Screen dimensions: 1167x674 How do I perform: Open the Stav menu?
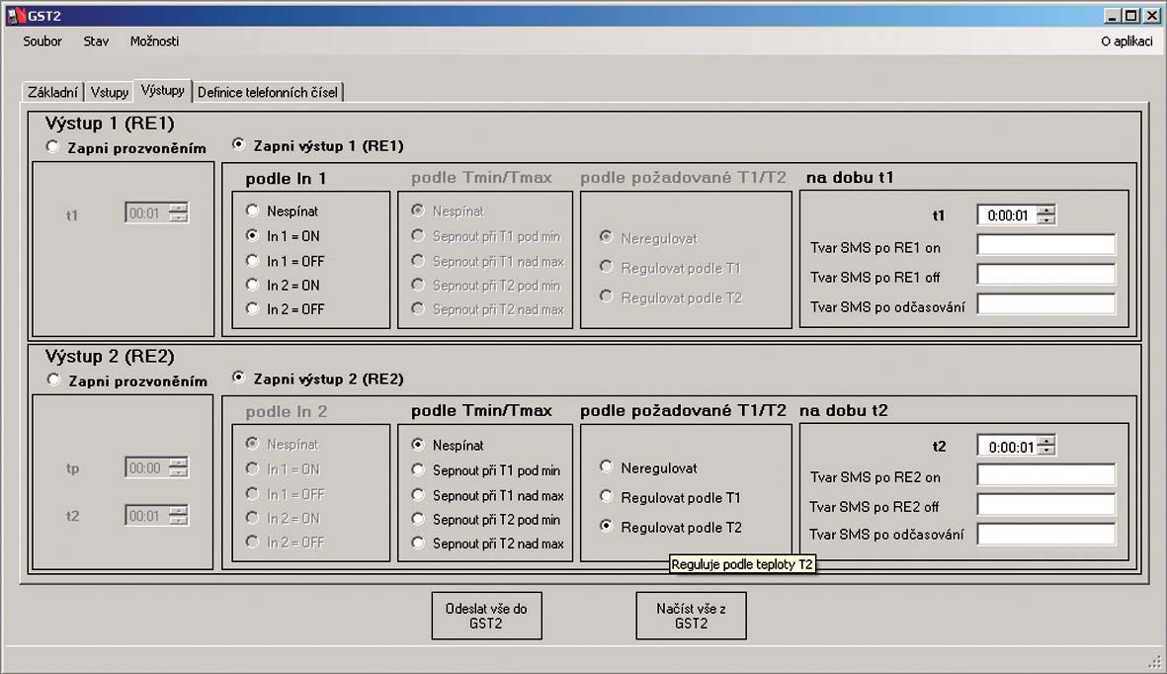(96, 41)
